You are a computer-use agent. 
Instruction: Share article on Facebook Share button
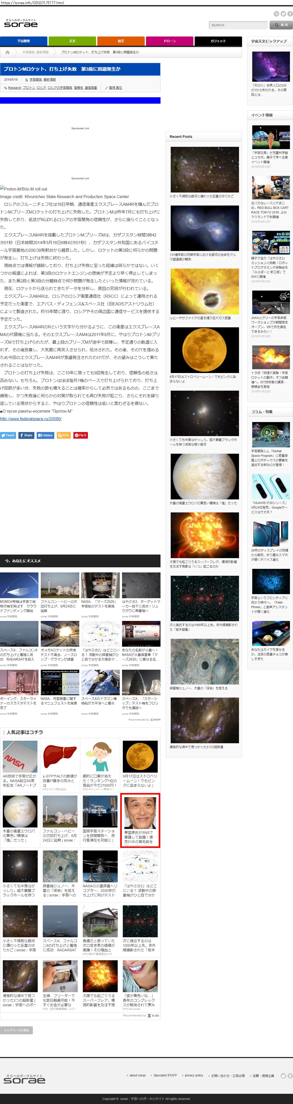(26, 435)
